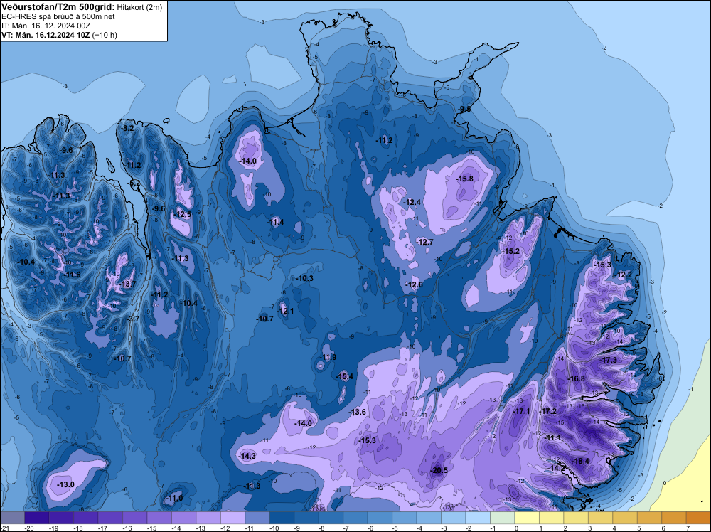The image size is (711, 532).
Task: Pick the yellow legend swatch between 0 and 1
Action: (527, 518)
